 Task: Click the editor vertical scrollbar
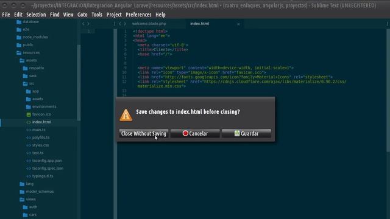(x=388, y=90)
